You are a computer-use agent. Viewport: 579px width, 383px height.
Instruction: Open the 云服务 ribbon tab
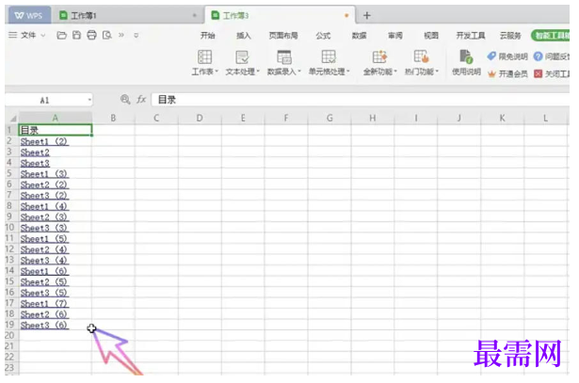click(x=510, y=36)
